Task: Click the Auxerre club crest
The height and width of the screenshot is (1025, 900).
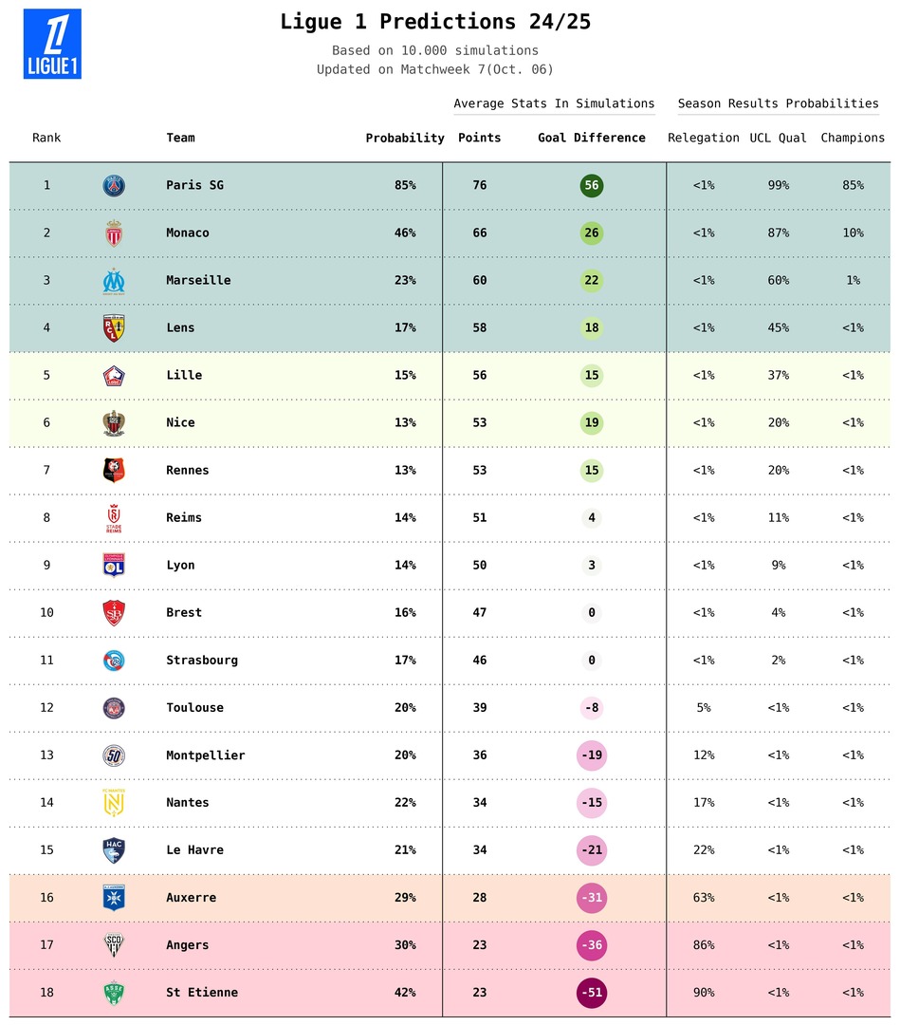Action: (114, 898)
